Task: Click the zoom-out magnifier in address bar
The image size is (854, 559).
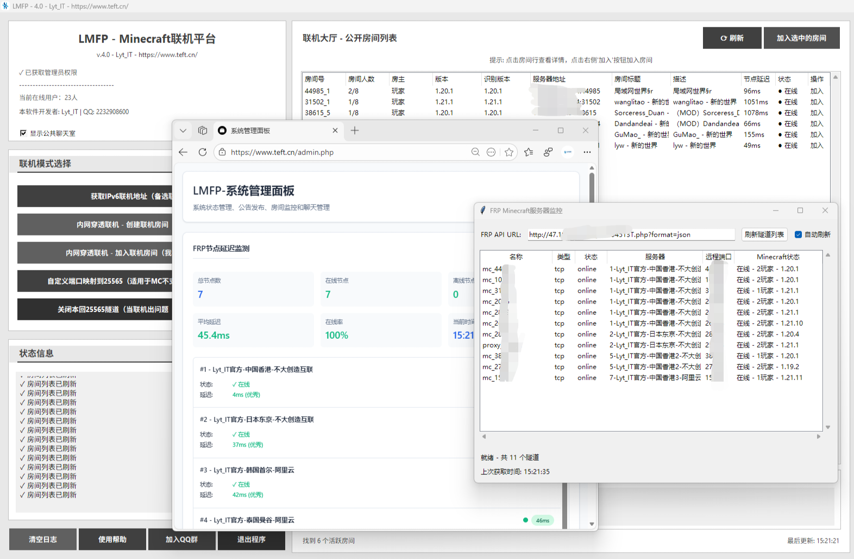Action: pyautogui.click(x=475, y=152)
